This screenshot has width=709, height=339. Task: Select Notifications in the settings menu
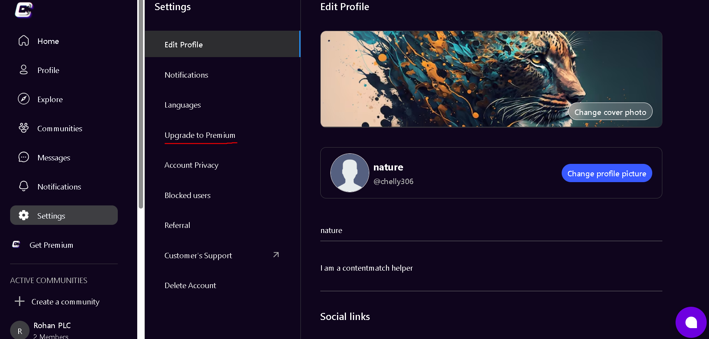[x=186, y=75]
